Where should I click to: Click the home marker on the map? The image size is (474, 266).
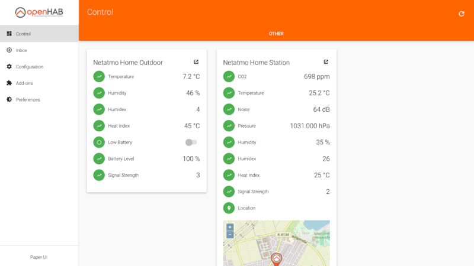(276, 259)
